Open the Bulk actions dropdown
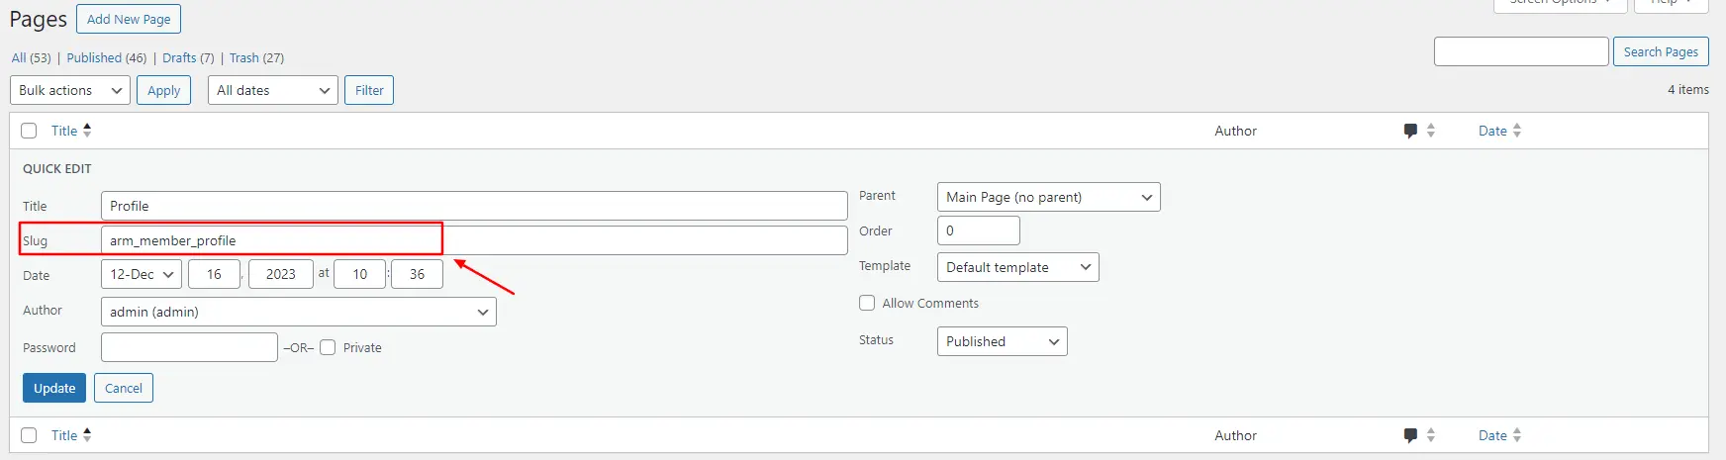This screenshot has height=460, width=1726. 69,90
